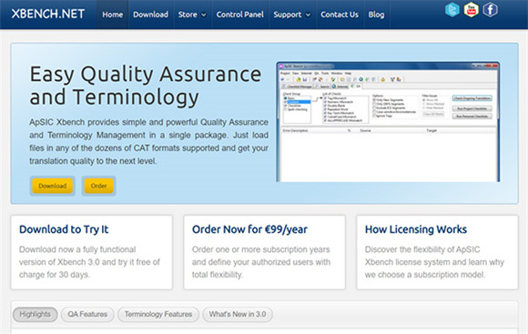The height and width of the screenshot is (334, 528).
Task: Open the Download menu item
Action: pyautogui.click(x=150, y=15)
